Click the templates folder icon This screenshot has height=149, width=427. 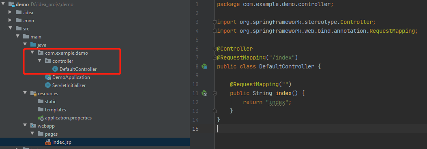point(40,110)
